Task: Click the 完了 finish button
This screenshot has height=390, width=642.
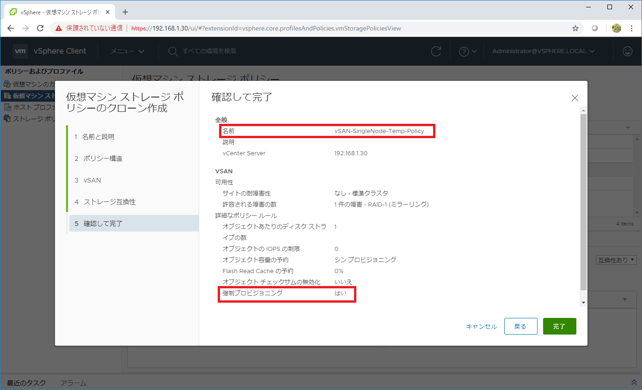Action: [559, 326]
